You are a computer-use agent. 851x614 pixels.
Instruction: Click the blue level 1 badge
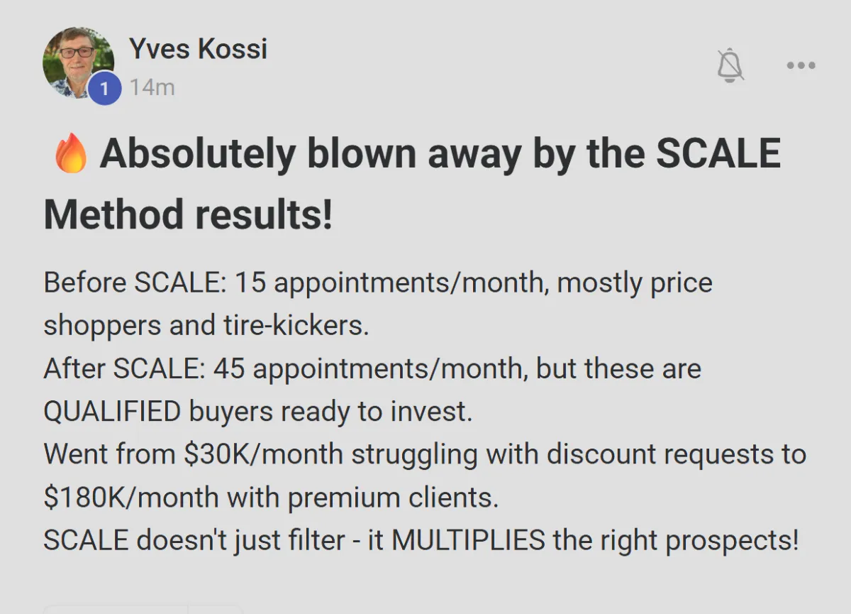coord(105,88)
